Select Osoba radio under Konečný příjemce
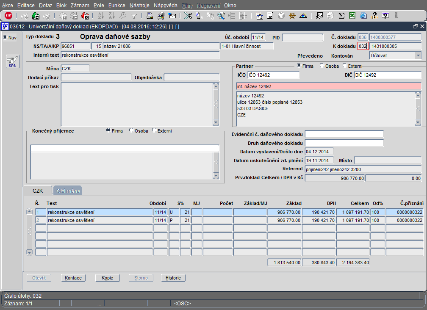Screen dimensions: 427x310 (x=131, y=131)
